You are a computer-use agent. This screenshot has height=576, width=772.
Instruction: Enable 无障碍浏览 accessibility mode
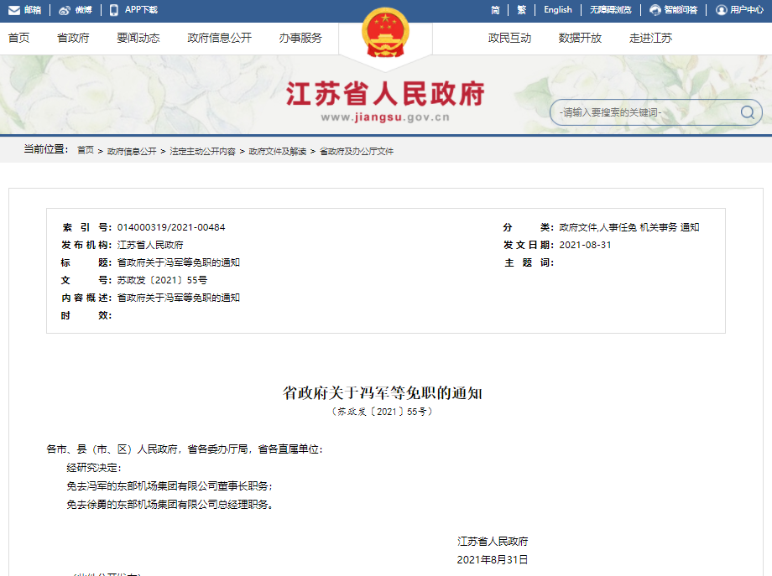click(610, 10)
